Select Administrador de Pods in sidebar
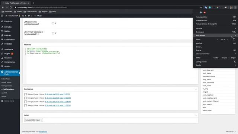The image size is (238, 134). (x=10, y=73)
